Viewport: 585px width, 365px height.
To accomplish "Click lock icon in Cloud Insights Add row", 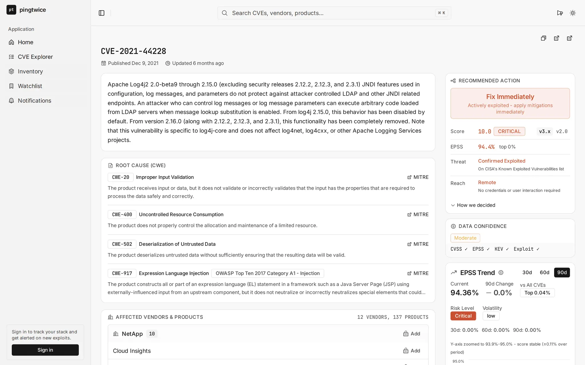I will pyautogui.click(x=406, y=351).
